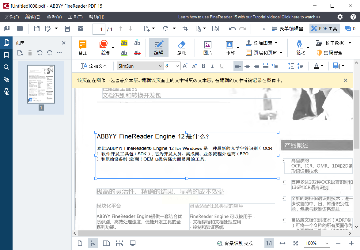Select the 擦除 eraser tool
Viewport: 360px width, 250px height.
tap(181, 48)
